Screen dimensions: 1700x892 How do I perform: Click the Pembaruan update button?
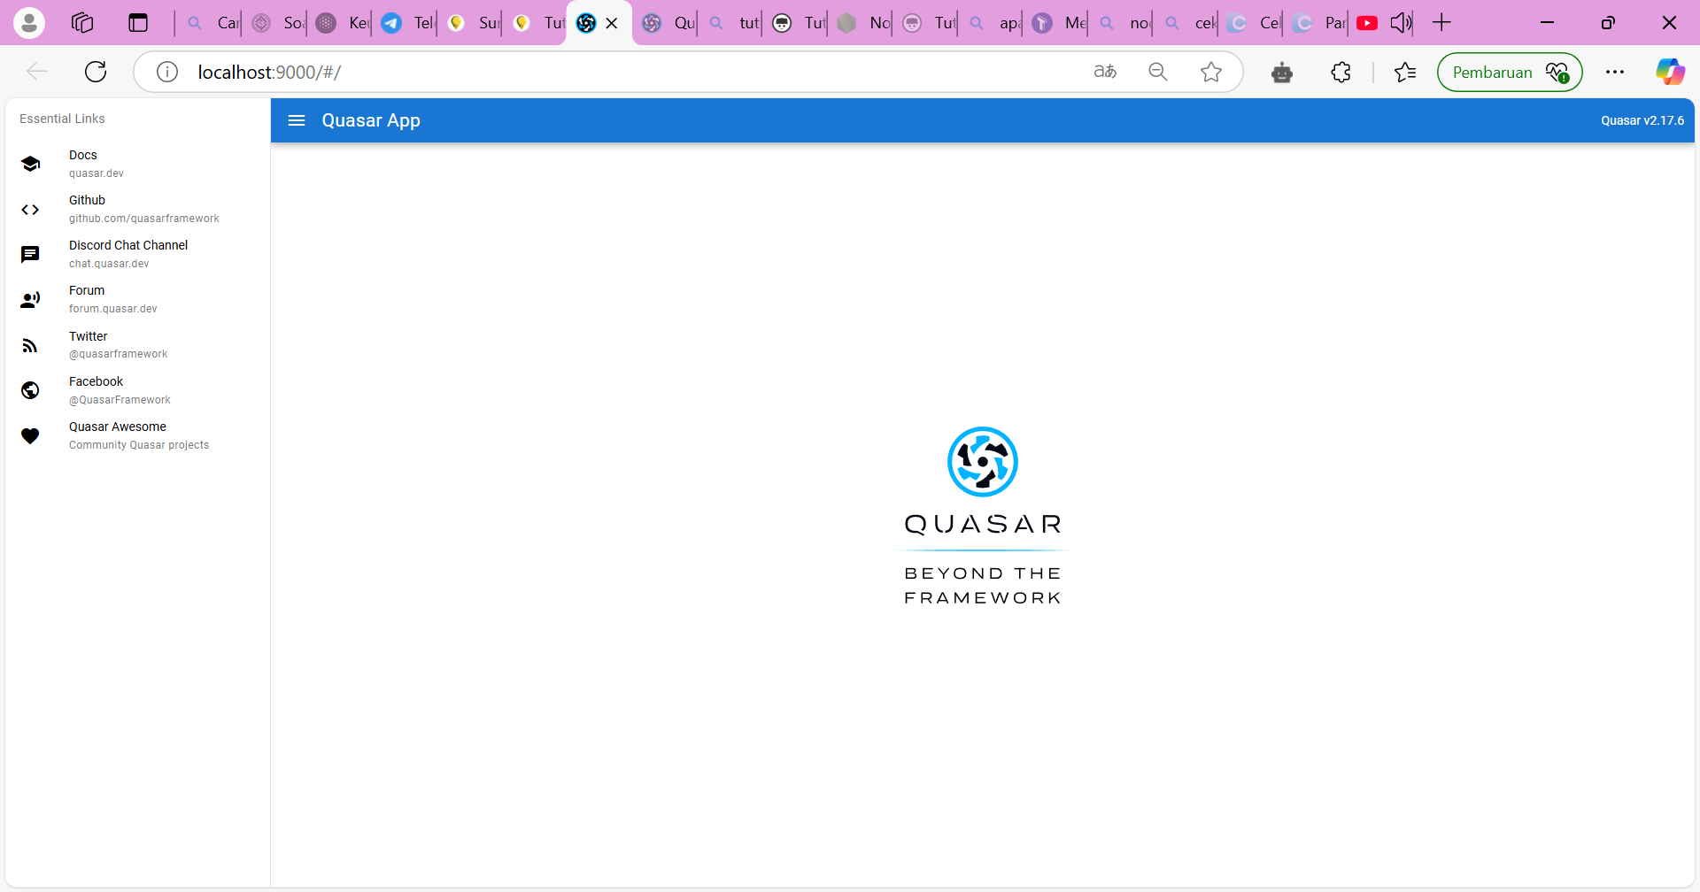click(x=1510, y=72)
